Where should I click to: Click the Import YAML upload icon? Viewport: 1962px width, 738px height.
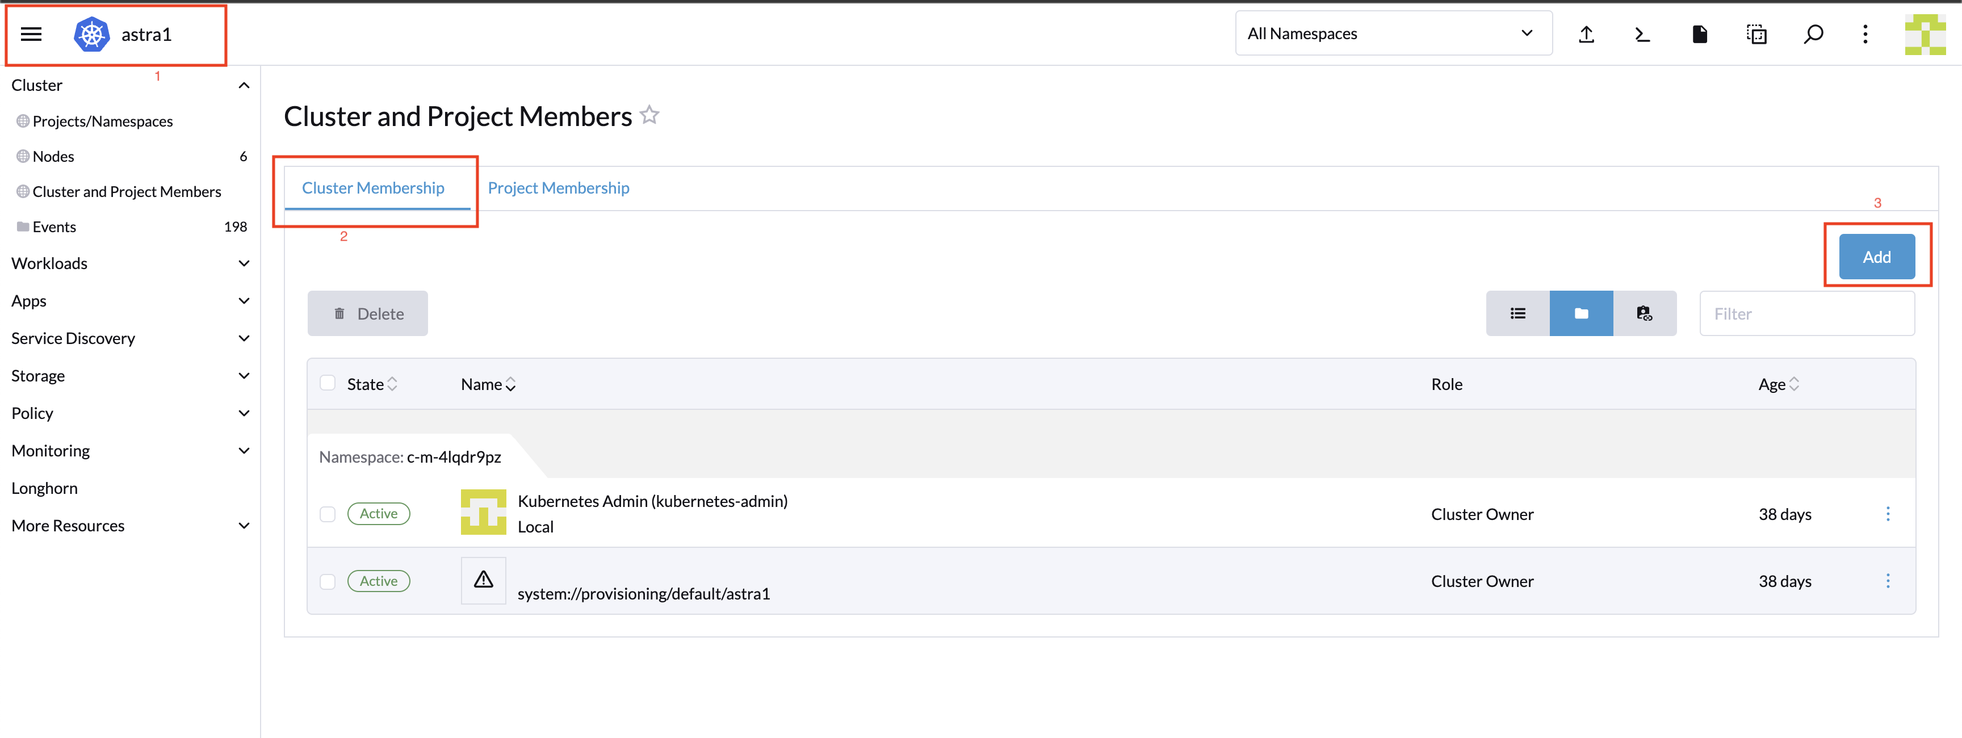coord(1587,34)
